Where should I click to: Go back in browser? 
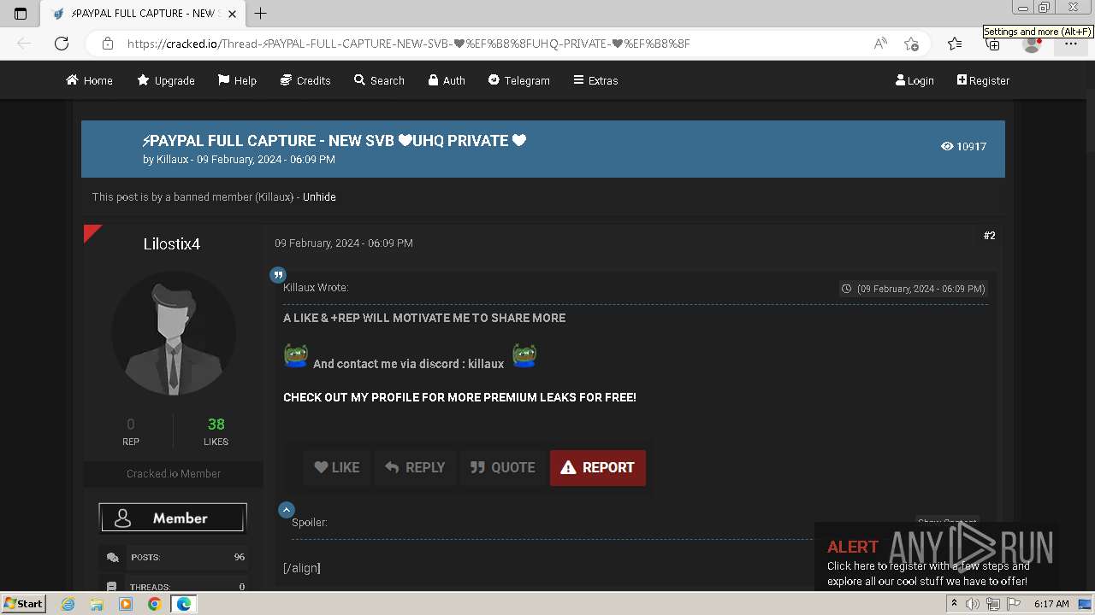(x=24, y=44)
